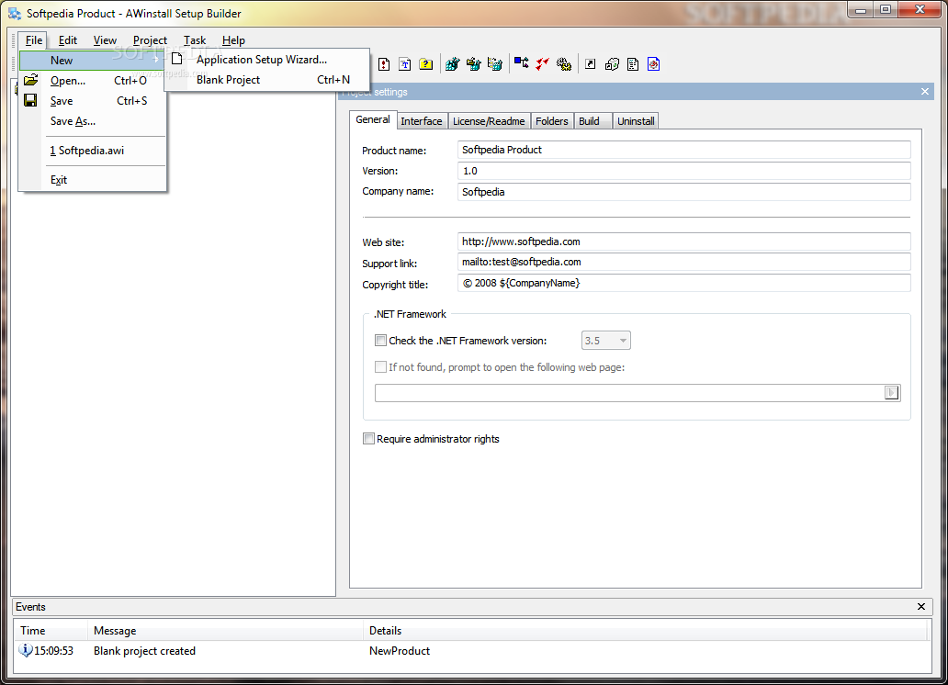Click the arrow button in web page field

click(x=892, y=392)
